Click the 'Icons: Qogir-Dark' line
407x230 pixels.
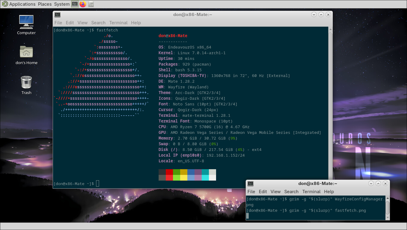(x=192, y=99)
